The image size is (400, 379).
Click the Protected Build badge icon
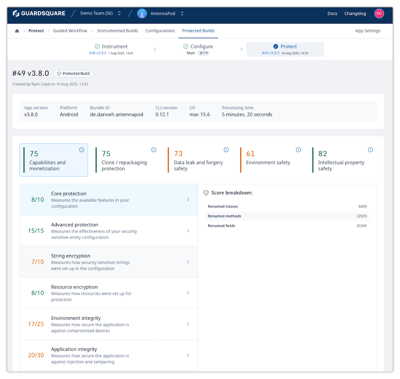pyautogui.click(x=59, y=74)
